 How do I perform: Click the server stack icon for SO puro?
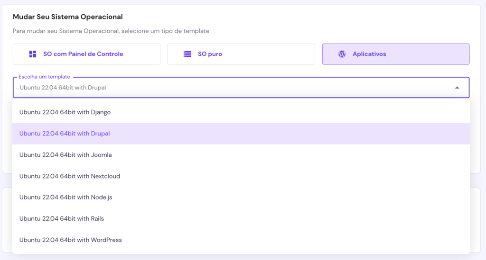pyautogui.click(x=187, y=54)
